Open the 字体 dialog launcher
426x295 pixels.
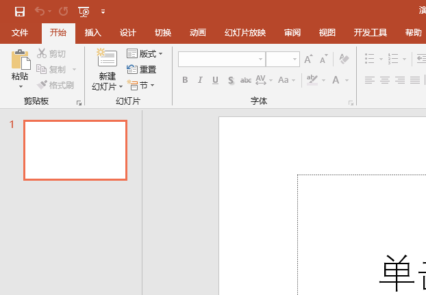pyautogui.click(x=351, y=103)
